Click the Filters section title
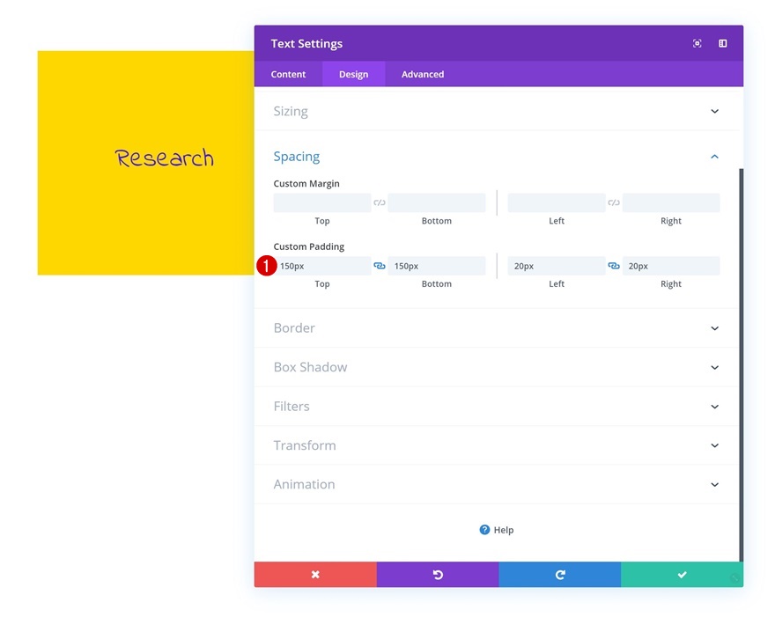Image resolution: width=775 pixels, height=617 pixels. tap(292, 406)
